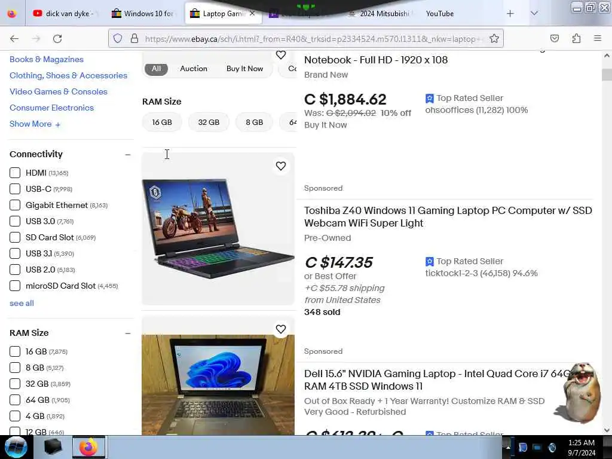Bookmark this page with the star icon
This screenshot has width=612, height=459.
point(494,38)
